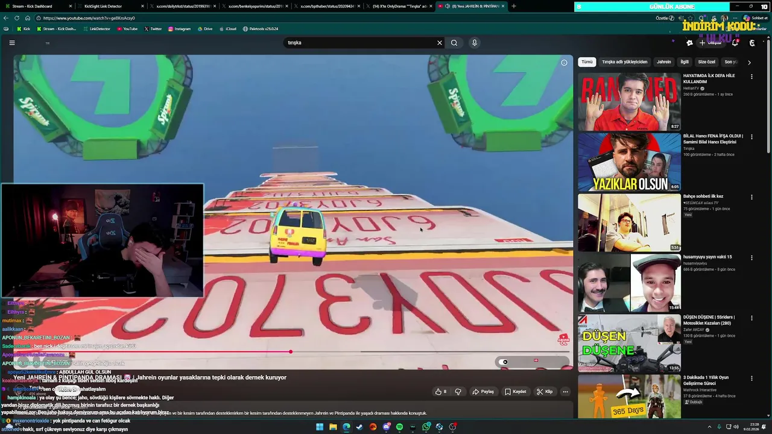Open Spotify from the taskbar
The image size is (772, 434).
point(399,427)
